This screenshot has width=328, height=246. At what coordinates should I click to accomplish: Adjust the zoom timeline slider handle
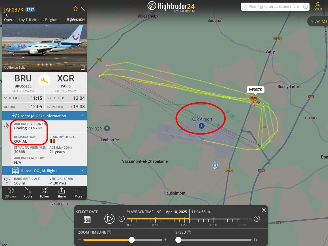(x=132, y=240)
